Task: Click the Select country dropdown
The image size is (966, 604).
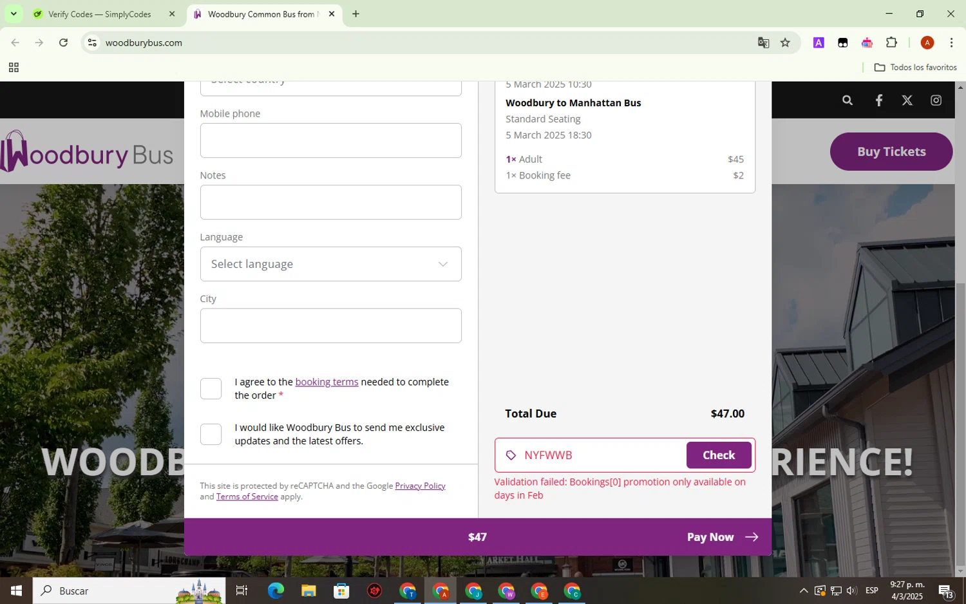Action: (x=330, y=88)
